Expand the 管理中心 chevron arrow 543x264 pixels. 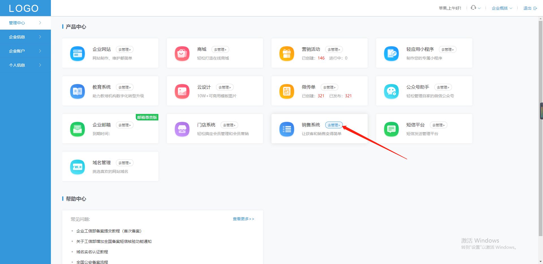pyautogui.click(x=40, y=23)
